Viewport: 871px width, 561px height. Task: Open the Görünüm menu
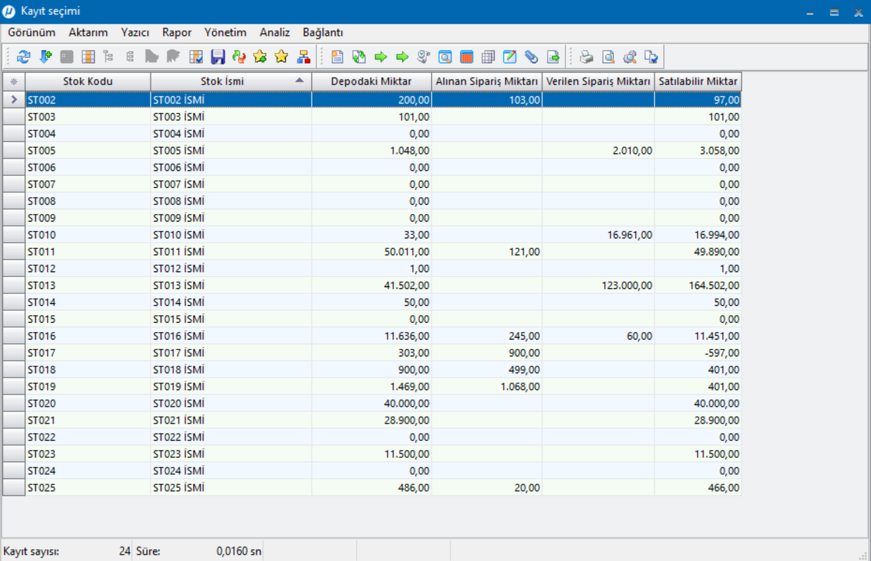(x=31, y=32)
